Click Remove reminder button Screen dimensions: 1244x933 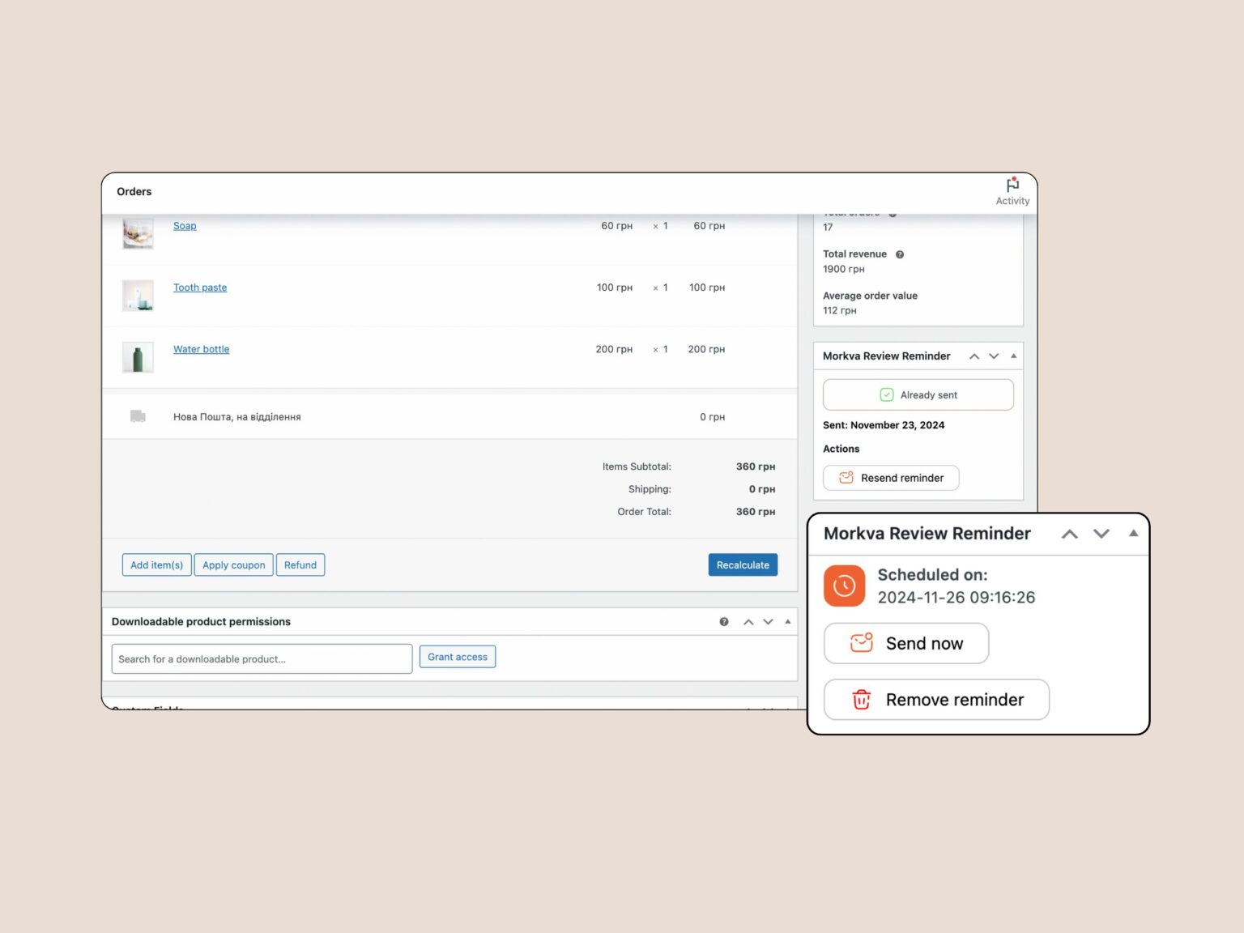click(936, 700)
